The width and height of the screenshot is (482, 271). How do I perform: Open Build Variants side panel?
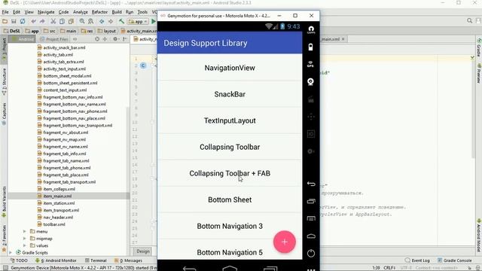pos(4,202)
